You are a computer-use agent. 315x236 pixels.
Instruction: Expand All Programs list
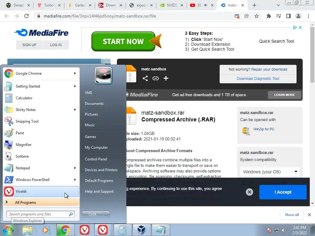41,203
